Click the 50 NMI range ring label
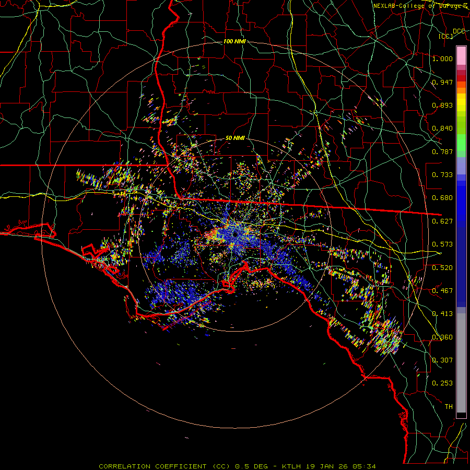This screenshot has height=470, width=470. [x=235, y=138]
